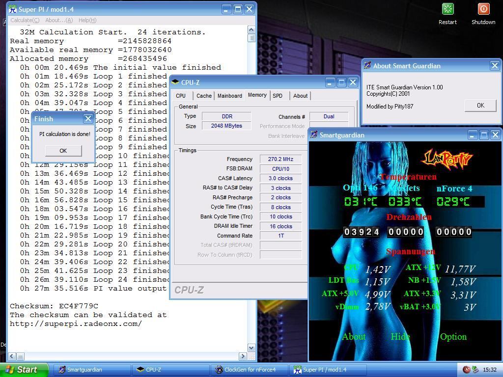The image size is (503, 377).
Task: Click nForce 4 temperature 029°C
Action: click(453, 202)
